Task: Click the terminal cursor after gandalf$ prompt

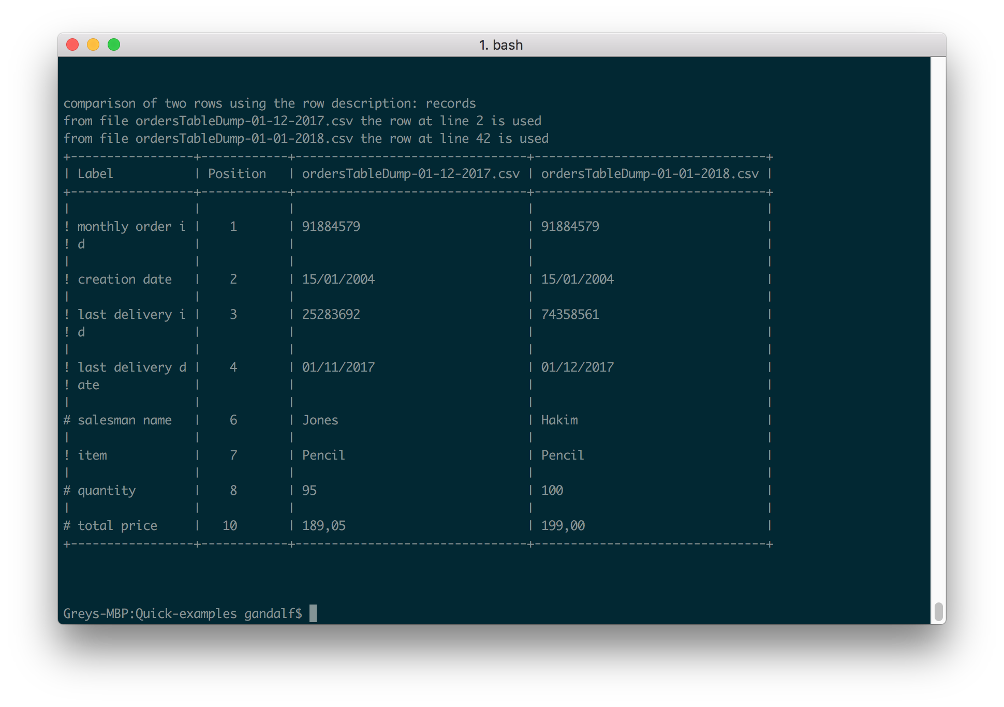Action: [313, 613]
